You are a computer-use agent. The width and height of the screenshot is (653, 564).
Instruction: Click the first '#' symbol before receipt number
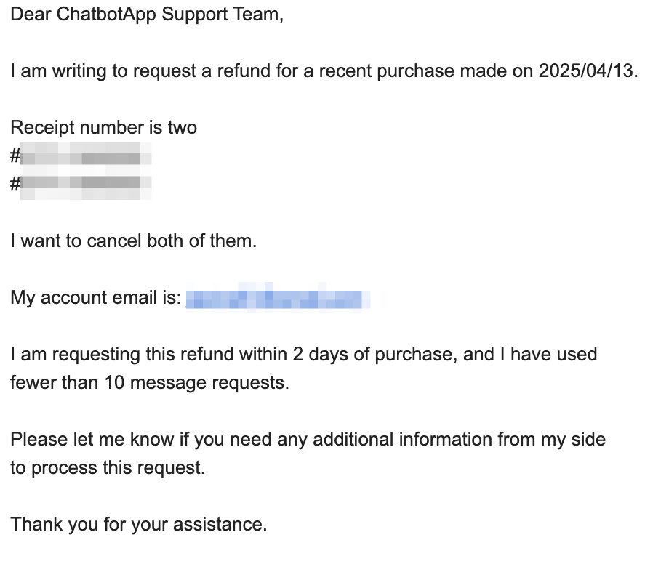(15, 156)
